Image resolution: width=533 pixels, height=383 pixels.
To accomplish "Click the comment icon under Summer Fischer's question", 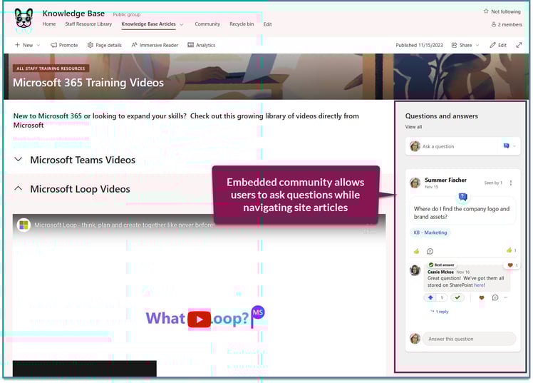I will (x=430, y=251).
